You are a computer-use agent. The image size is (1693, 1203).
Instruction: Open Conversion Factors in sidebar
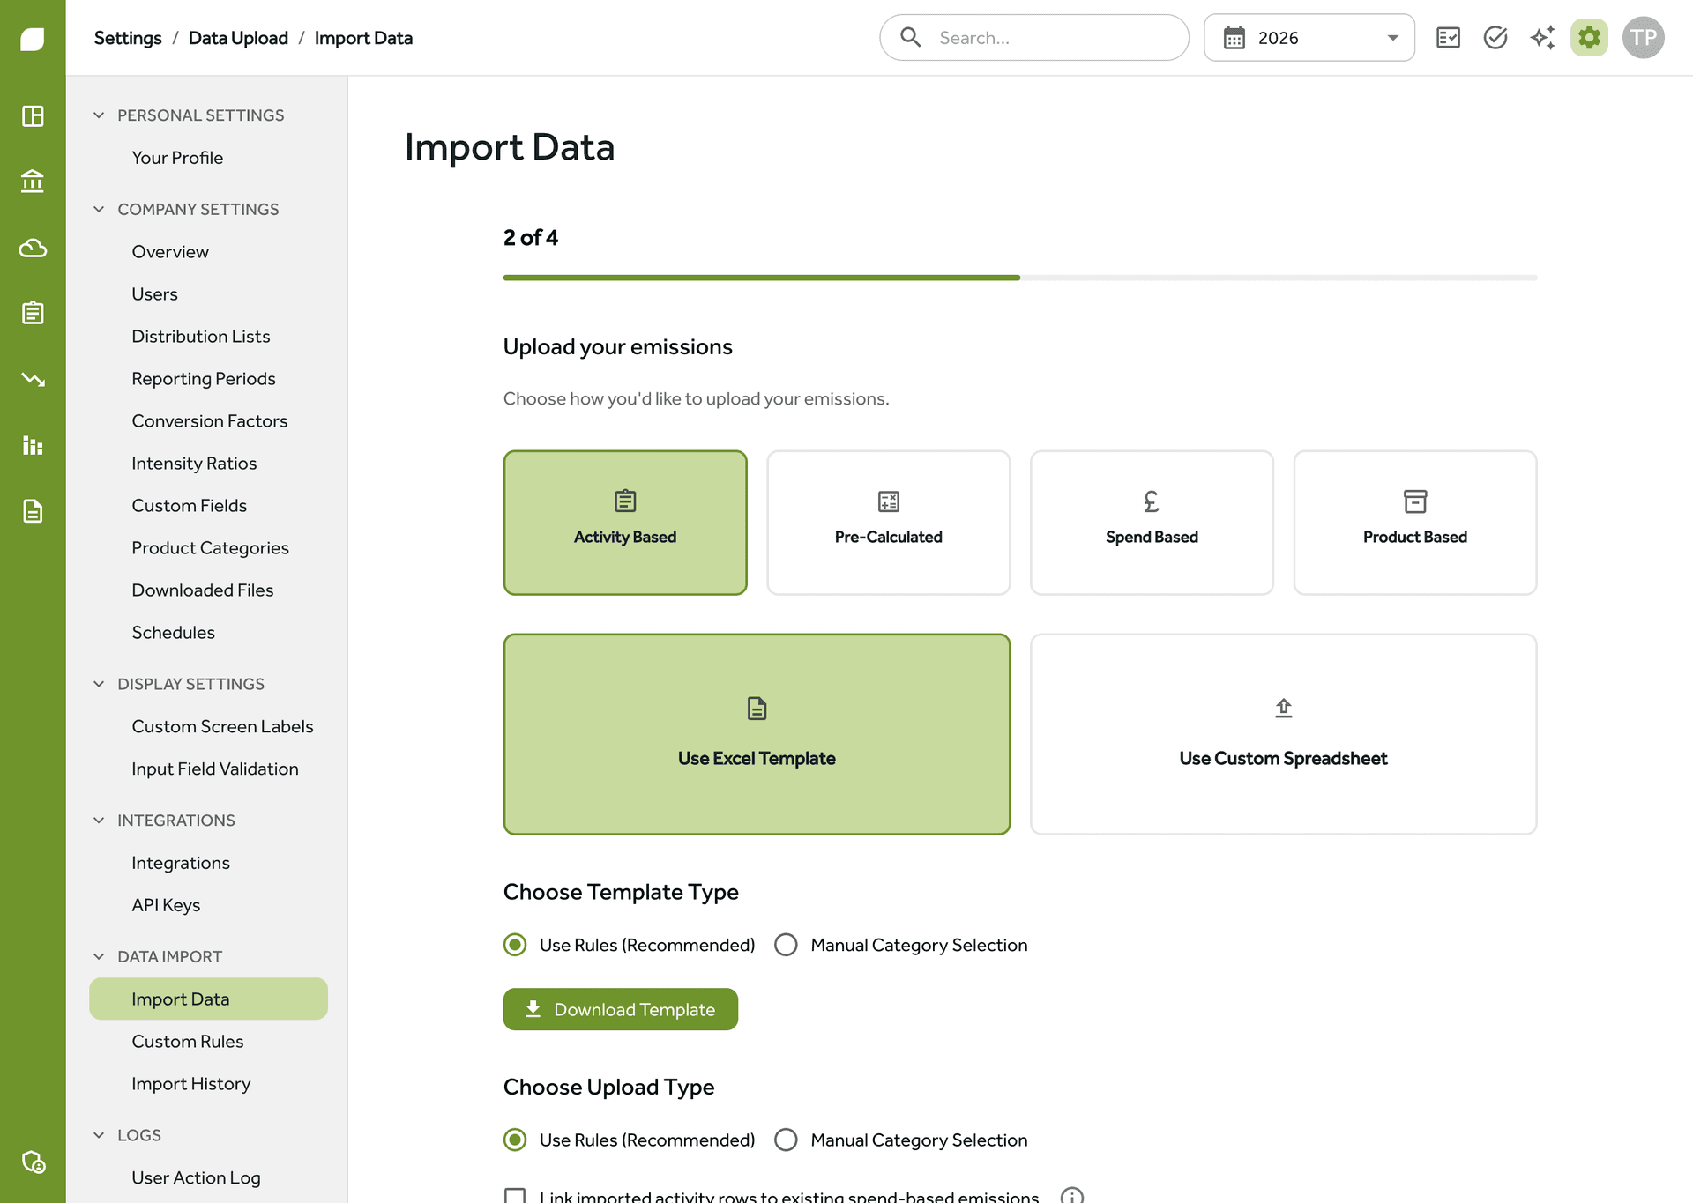210,421
